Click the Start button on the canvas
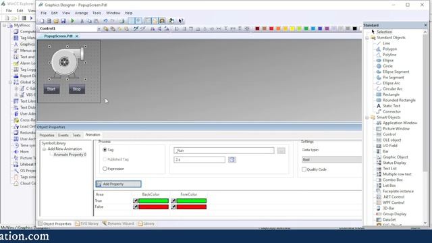432x243 pixels. pyautogui.click(x=51, y=89)
